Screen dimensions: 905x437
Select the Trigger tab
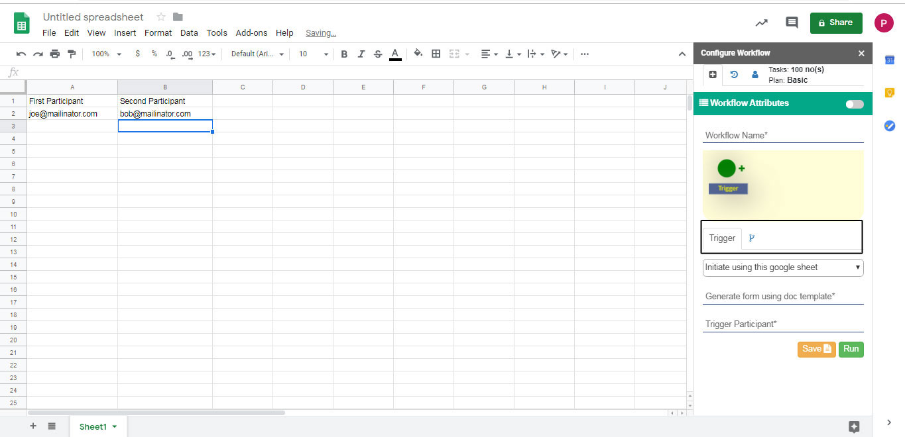722,238
